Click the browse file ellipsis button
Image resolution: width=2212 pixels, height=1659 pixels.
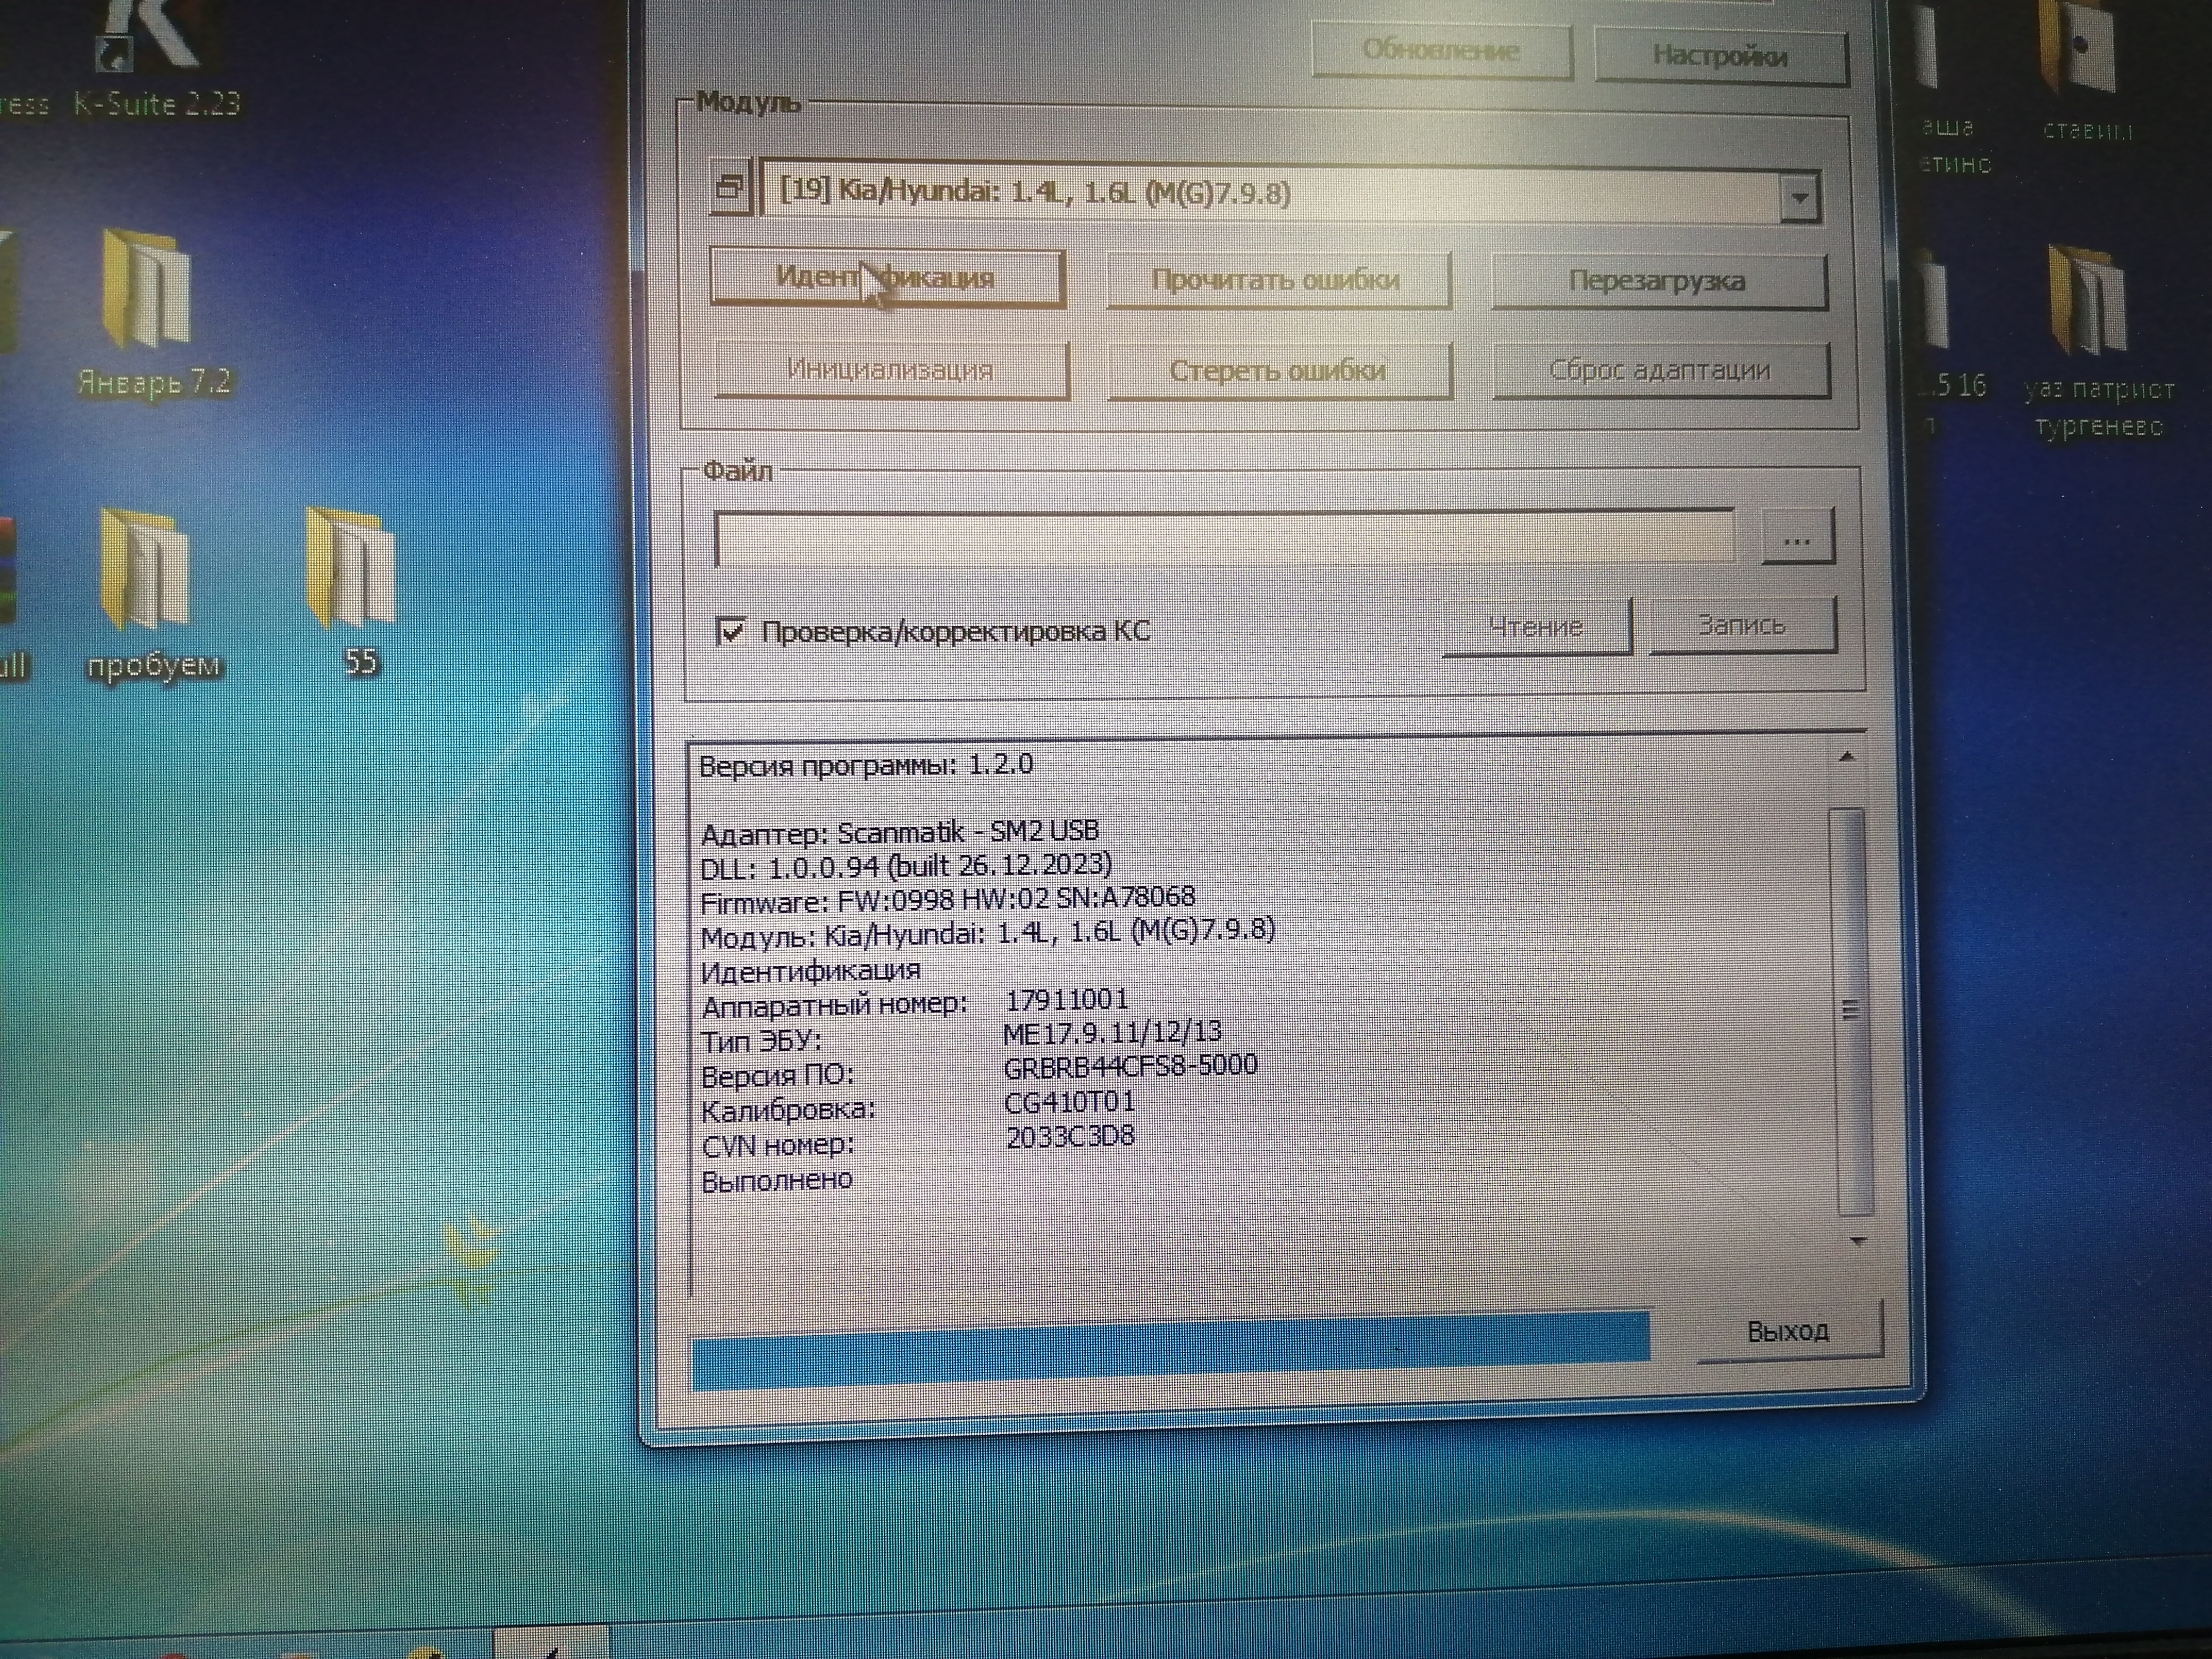click(1796, 540)
